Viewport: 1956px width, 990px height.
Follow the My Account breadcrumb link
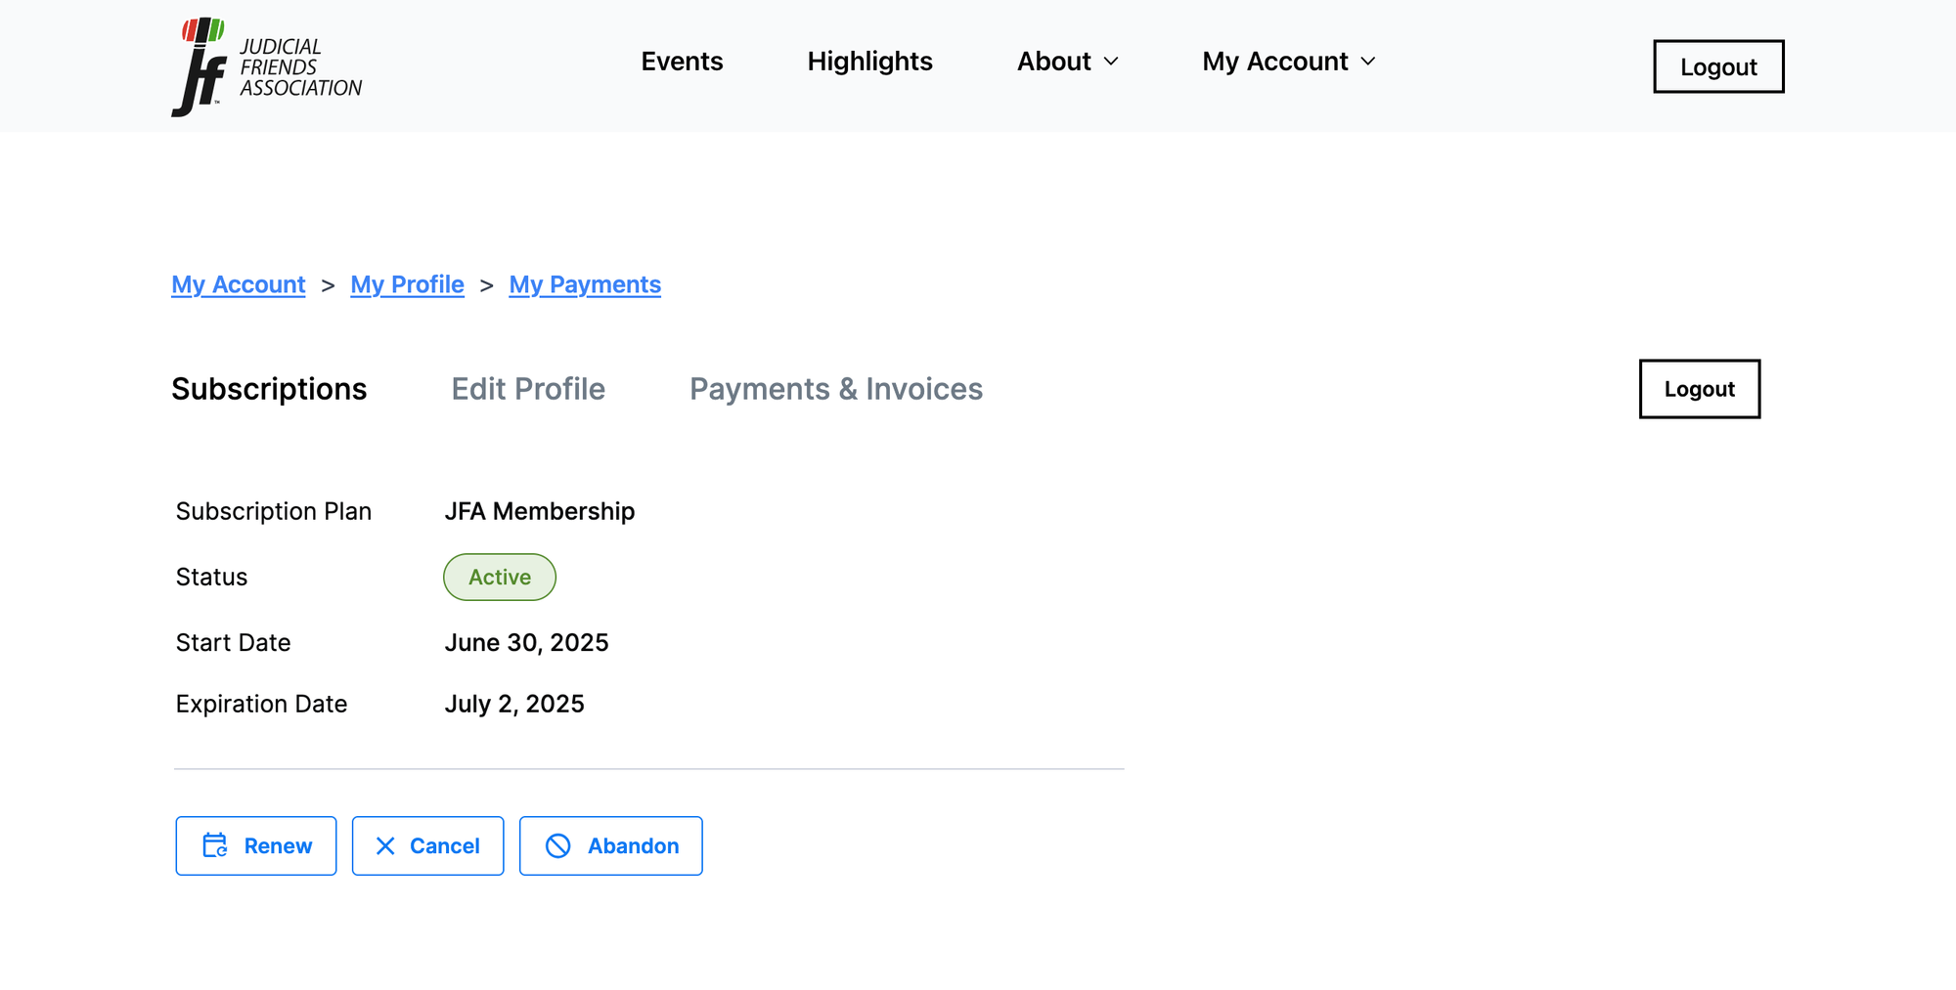[x=239, y=284]
